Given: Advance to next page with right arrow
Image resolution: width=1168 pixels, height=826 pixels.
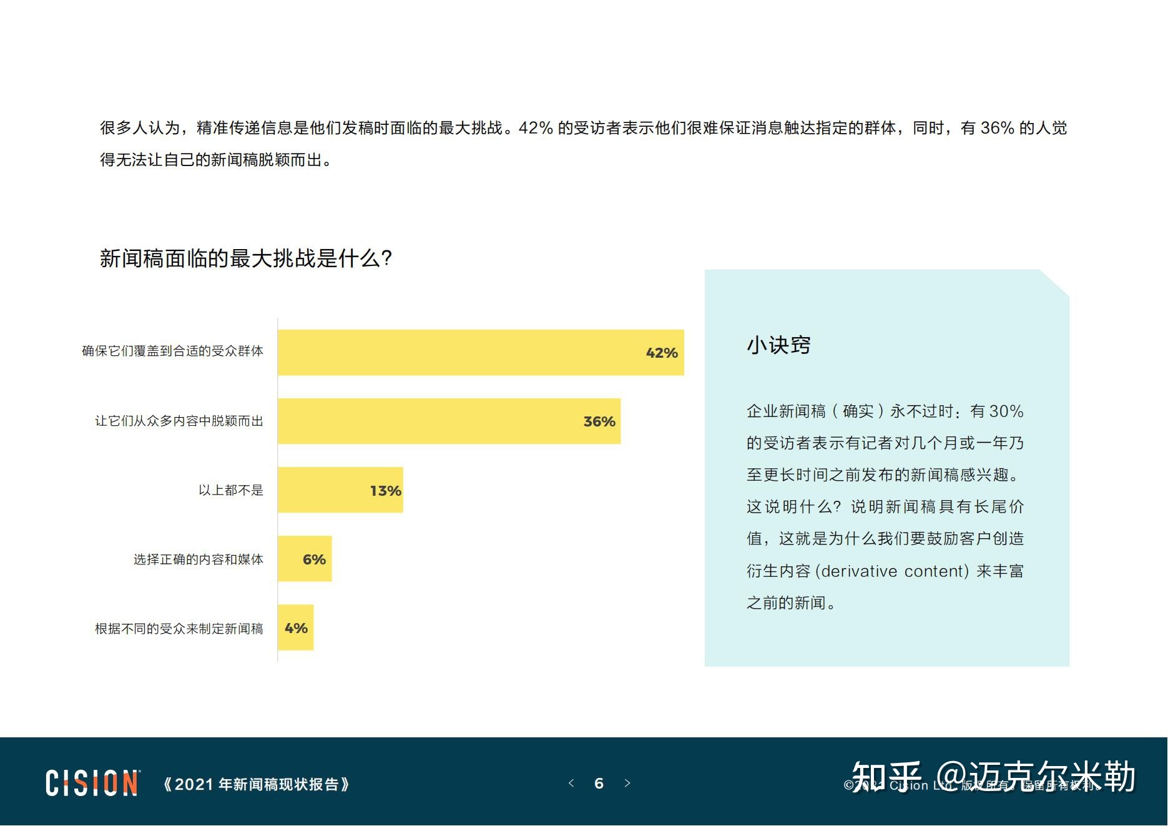Looking at the screenshot, I should [627, 784].
